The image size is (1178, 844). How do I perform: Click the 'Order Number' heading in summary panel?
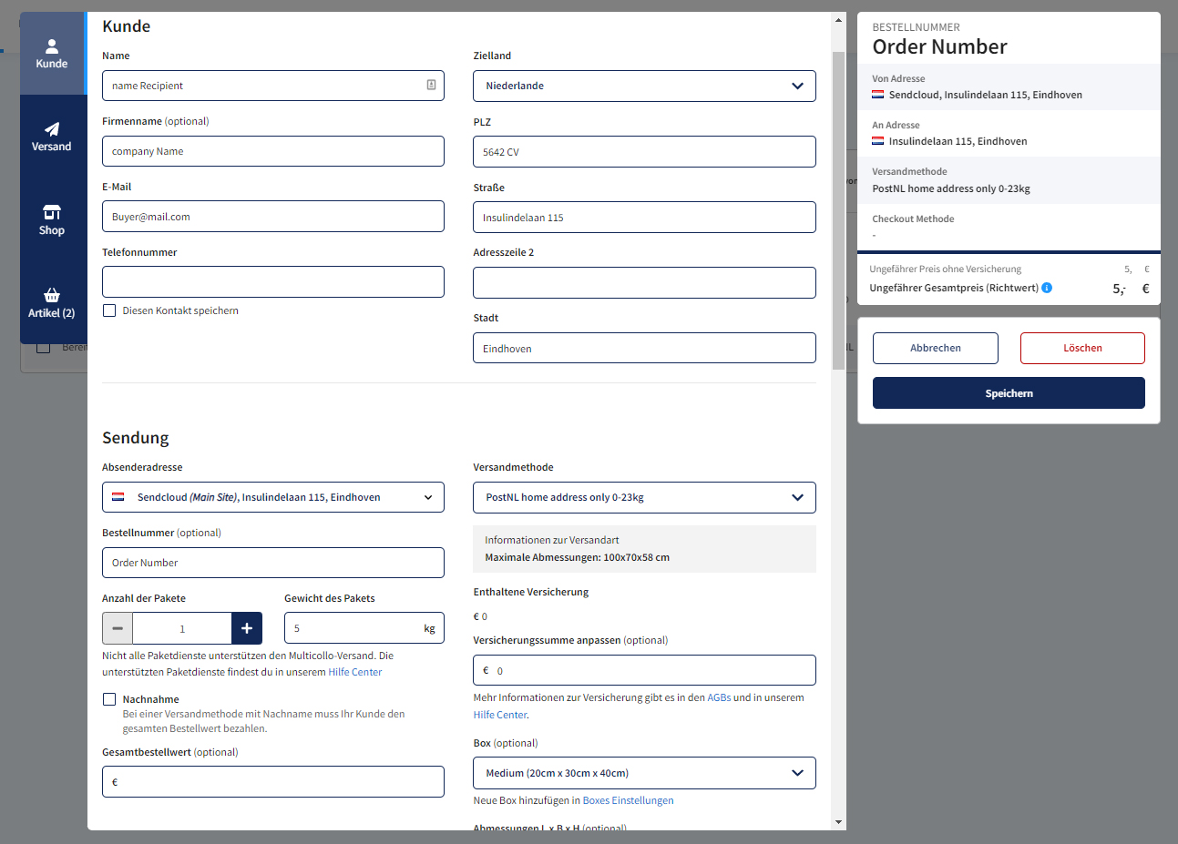click(x=939, y=47)
